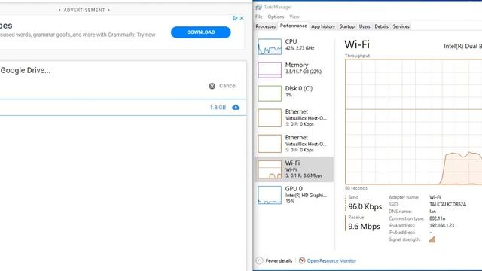Image resolution: width=482 pixels, height=271 pixels.
Task: Click the Wi-Fi heading in performance panel
Action: (x=357, y=44)
